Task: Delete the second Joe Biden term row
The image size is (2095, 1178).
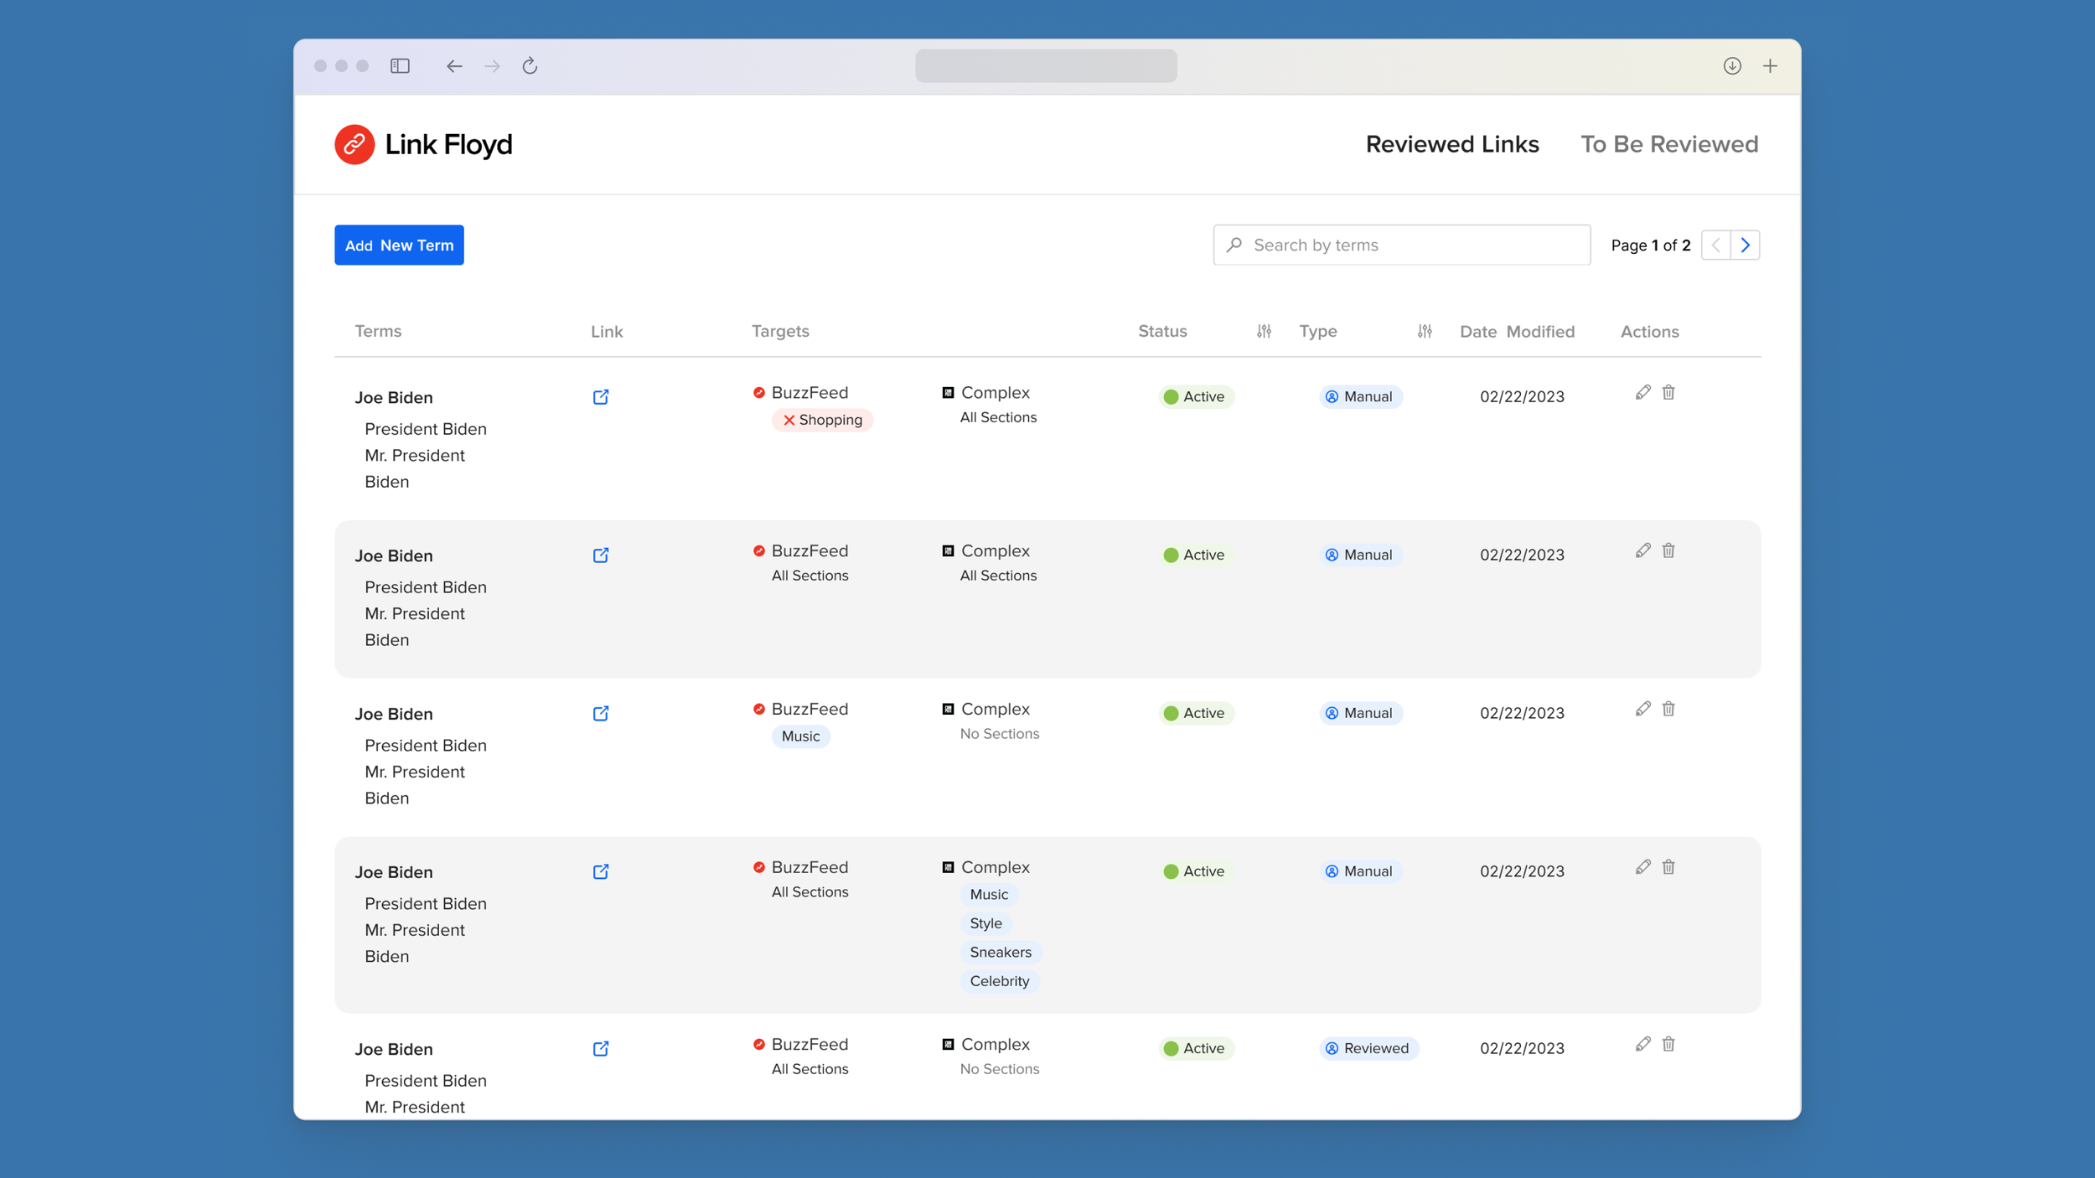Action: 1668,550
